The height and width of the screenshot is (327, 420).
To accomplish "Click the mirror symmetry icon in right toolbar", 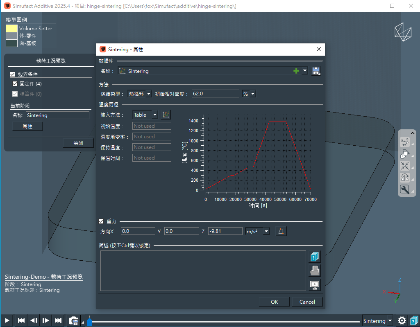I will point(405,178).
